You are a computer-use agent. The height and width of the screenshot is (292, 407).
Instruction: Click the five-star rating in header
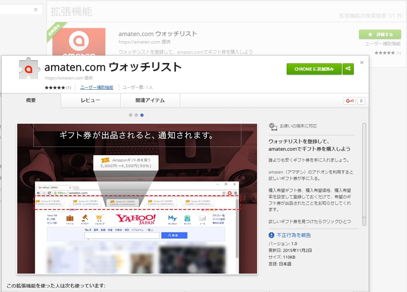(x=55, y=88)
